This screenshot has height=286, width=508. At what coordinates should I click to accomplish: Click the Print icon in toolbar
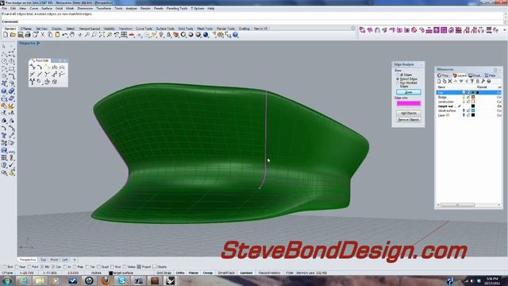[x=28, y=35]
